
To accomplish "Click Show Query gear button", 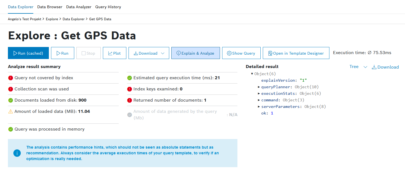I will (241, 53).
